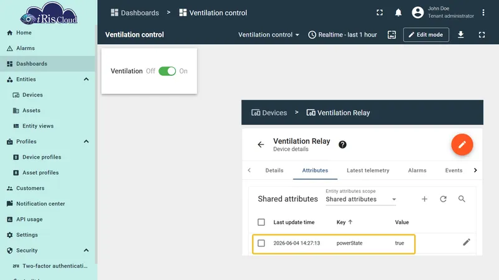Open the three-dot user menu
The image size is (499, 280).
coord(483,12)
